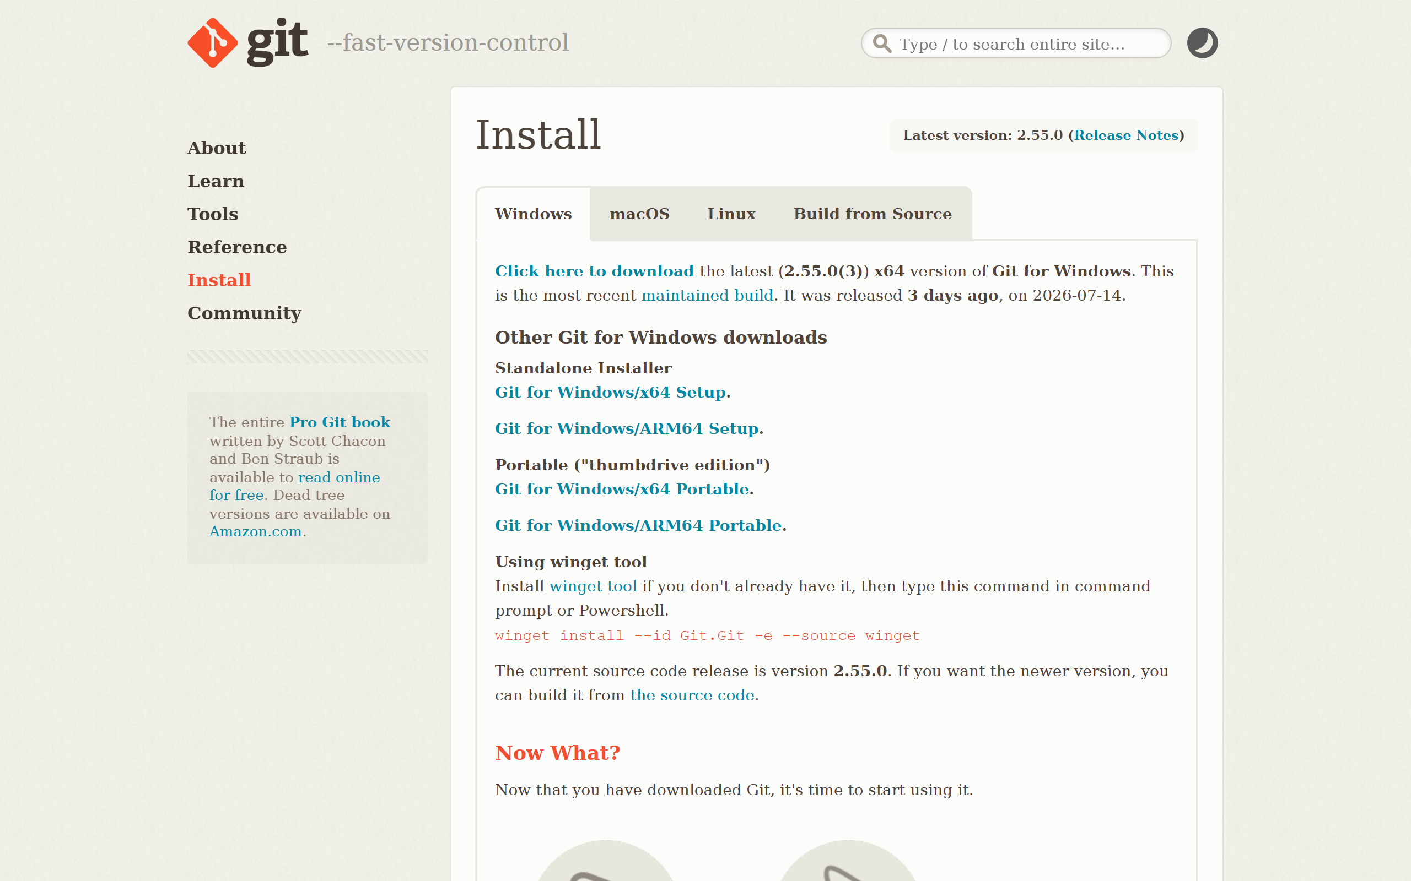Click the 'git' wordmark text
This screenshot has height=881, width=1411.
tap(277, 41)
